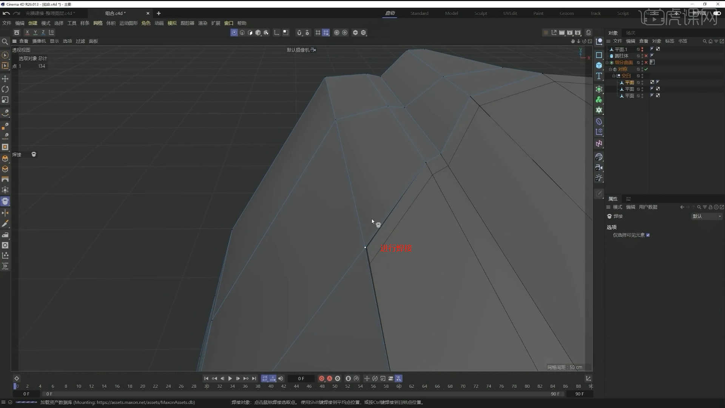Click the play forward button

(x=230, y=379)
